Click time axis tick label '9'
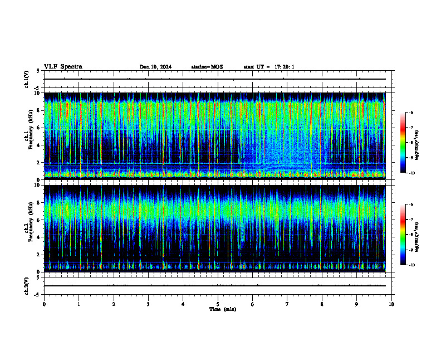 356,304
